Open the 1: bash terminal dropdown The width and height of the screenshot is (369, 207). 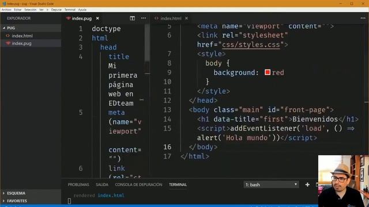(271, 185)
